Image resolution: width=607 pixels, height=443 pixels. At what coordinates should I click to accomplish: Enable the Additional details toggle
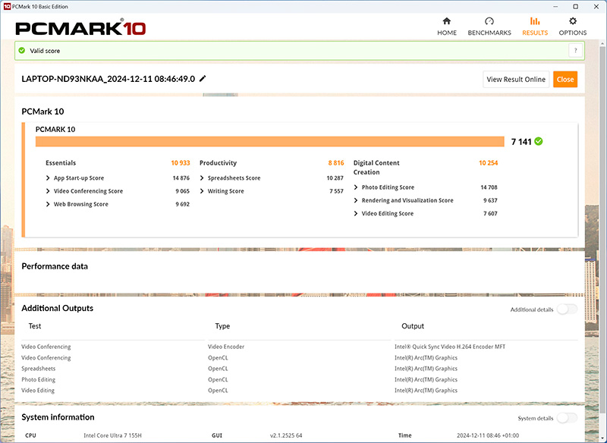(566, 309)
